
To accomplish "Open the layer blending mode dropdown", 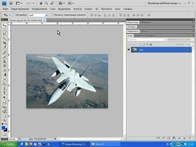I will [x=147, y=40].
